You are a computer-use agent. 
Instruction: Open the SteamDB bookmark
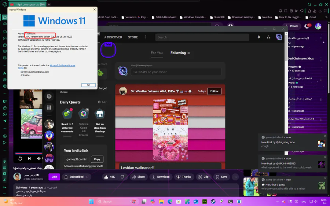tap(217, 17)
